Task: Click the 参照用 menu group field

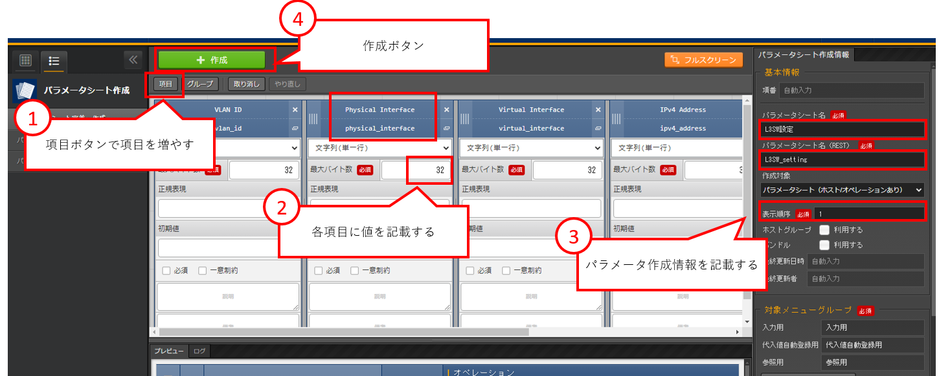Action: click(872, 362)
